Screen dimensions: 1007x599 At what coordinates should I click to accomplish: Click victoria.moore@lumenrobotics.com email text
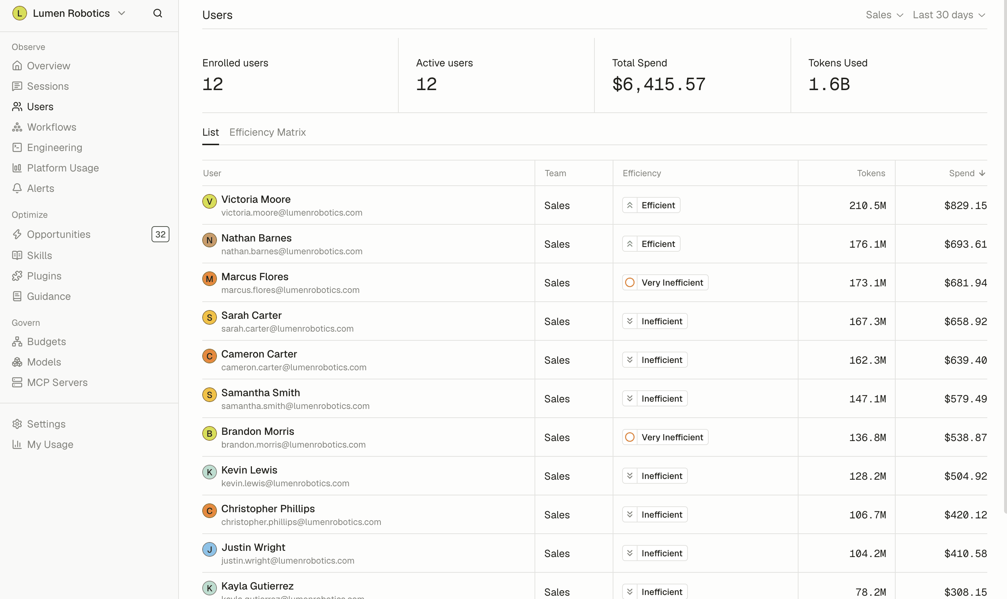pyautogui.click(x=292, y=213)
